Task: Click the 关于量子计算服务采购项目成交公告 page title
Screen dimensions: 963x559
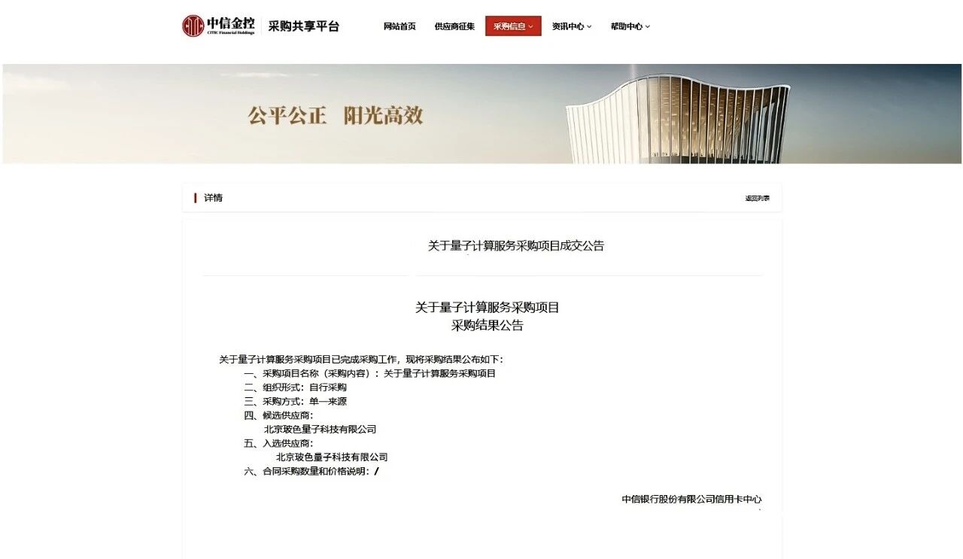Action: (515, 246)
